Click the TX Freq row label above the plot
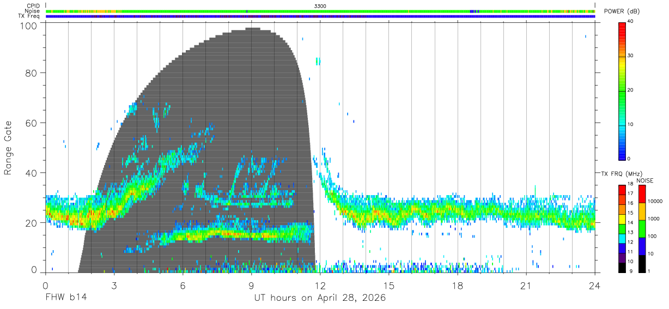This screenshot has width=669, height=309. coord(29,16)
